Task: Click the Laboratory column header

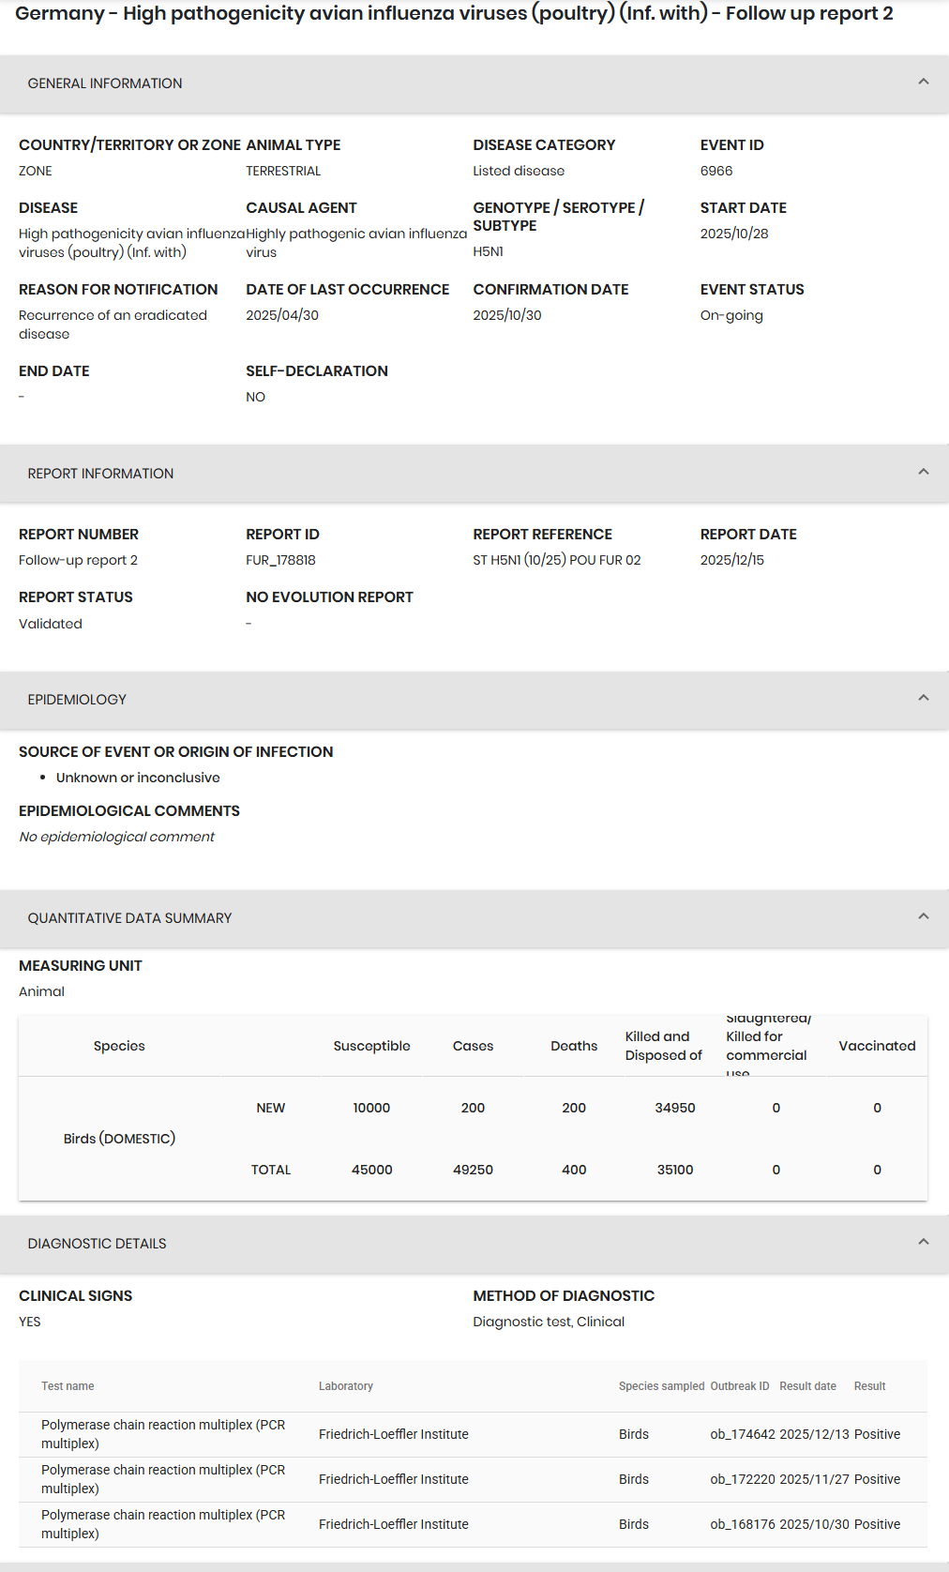Action: point(346,1386)
